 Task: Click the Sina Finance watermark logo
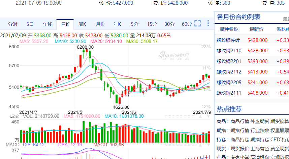[174, 56]
